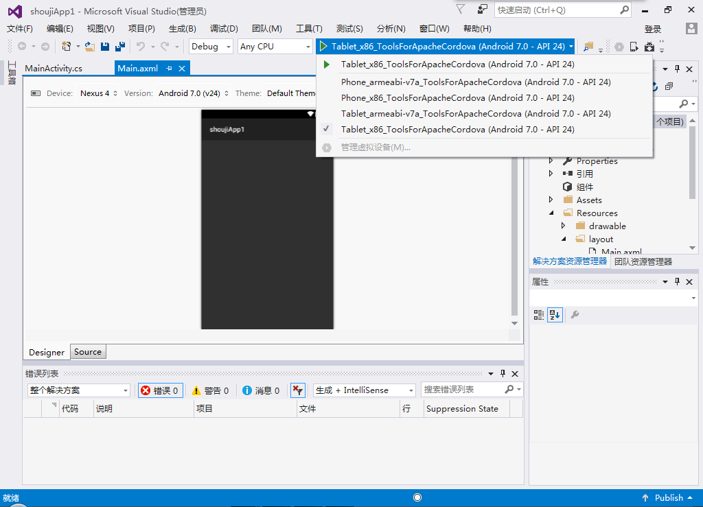Click the user account avatar icon
Screen dimensions: 703x507
click(x=691, y=29)
